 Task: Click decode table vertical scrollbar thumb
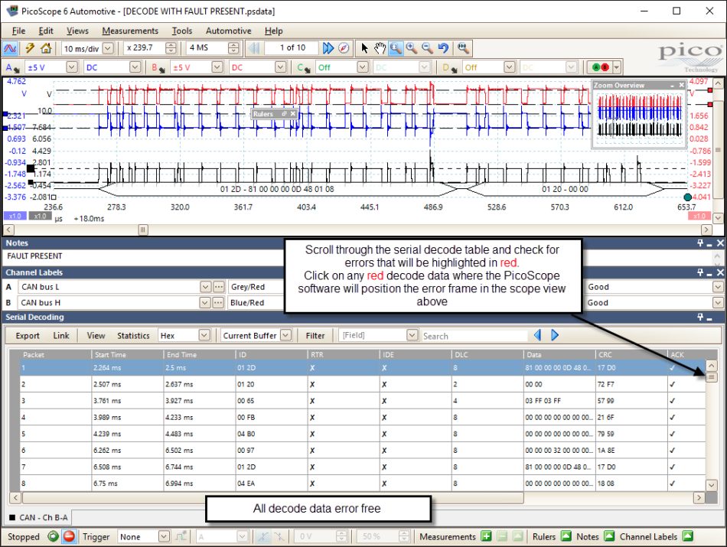711,377
